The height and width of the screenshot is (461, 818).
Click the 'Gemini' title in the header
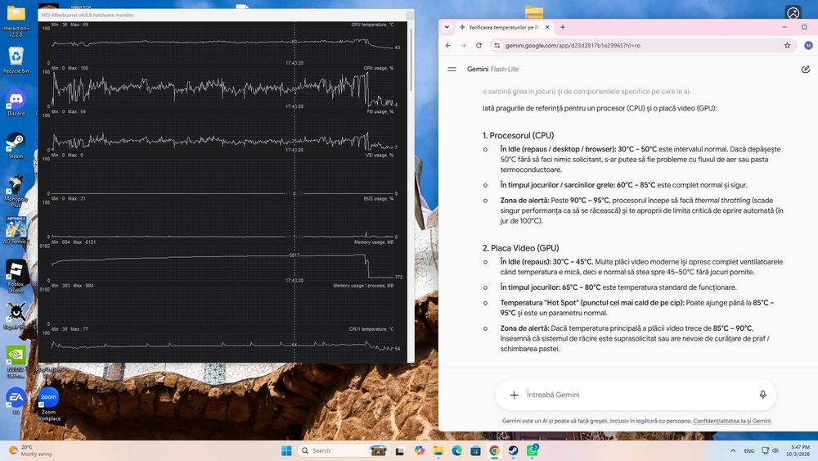(x=478, y=69)
